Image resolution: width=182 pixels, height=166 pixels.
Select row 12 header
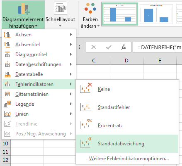tap(5, 160)
